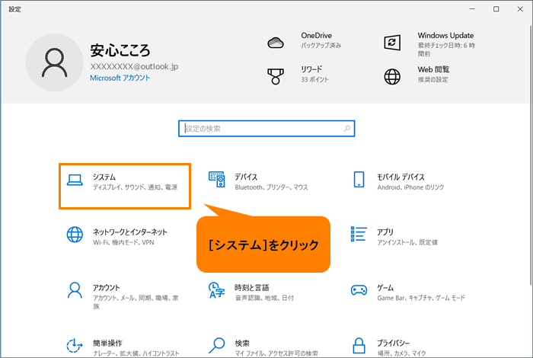Click the リワード medal icon

(276, 76)
